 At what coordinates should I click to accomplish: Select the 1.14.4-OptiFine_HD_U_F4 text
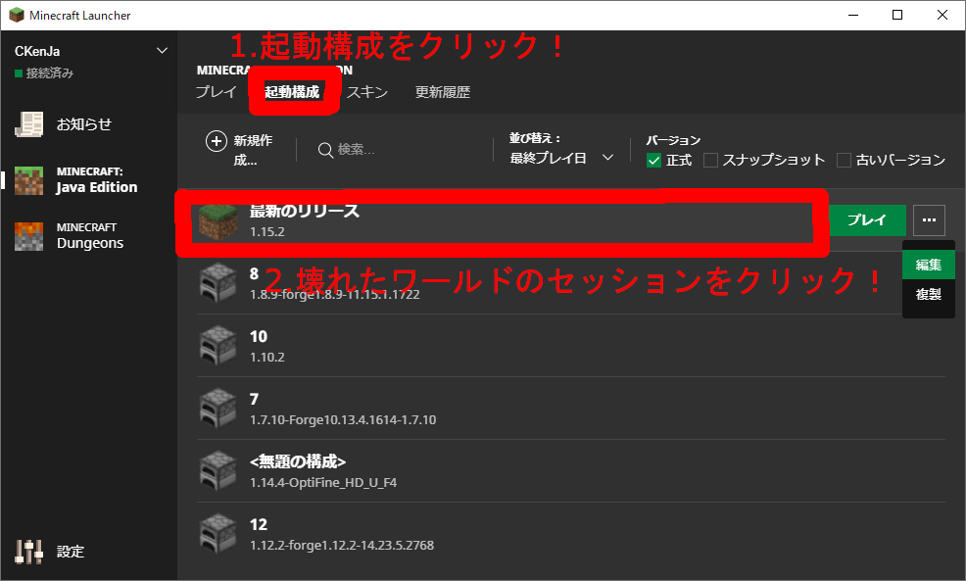[323, 483]
